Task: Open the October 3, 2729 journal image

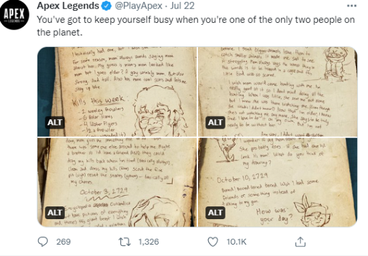Action: (x=117, y=182)
